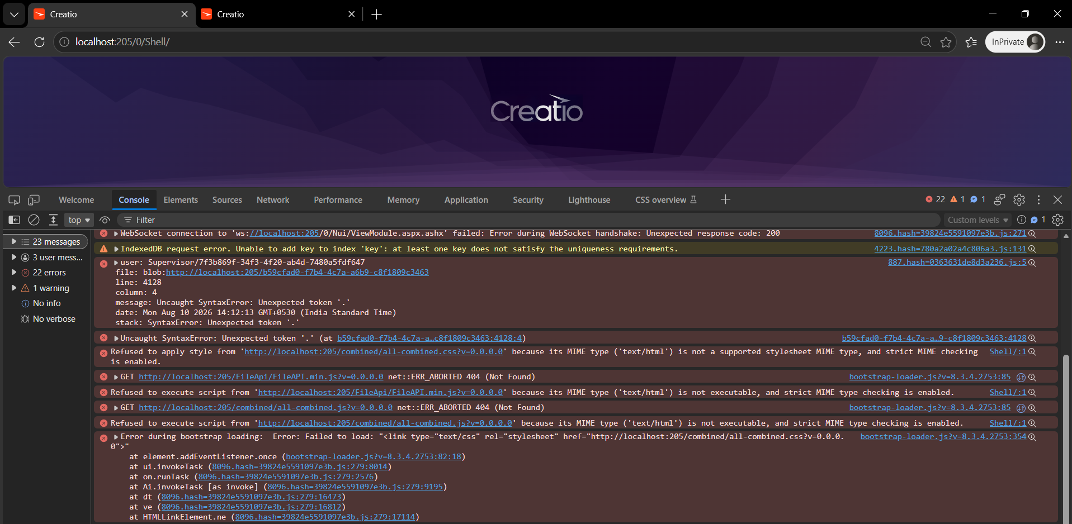Open the blob file URL link
This screenshot has height=524, width=1072.
coord(297,273)
